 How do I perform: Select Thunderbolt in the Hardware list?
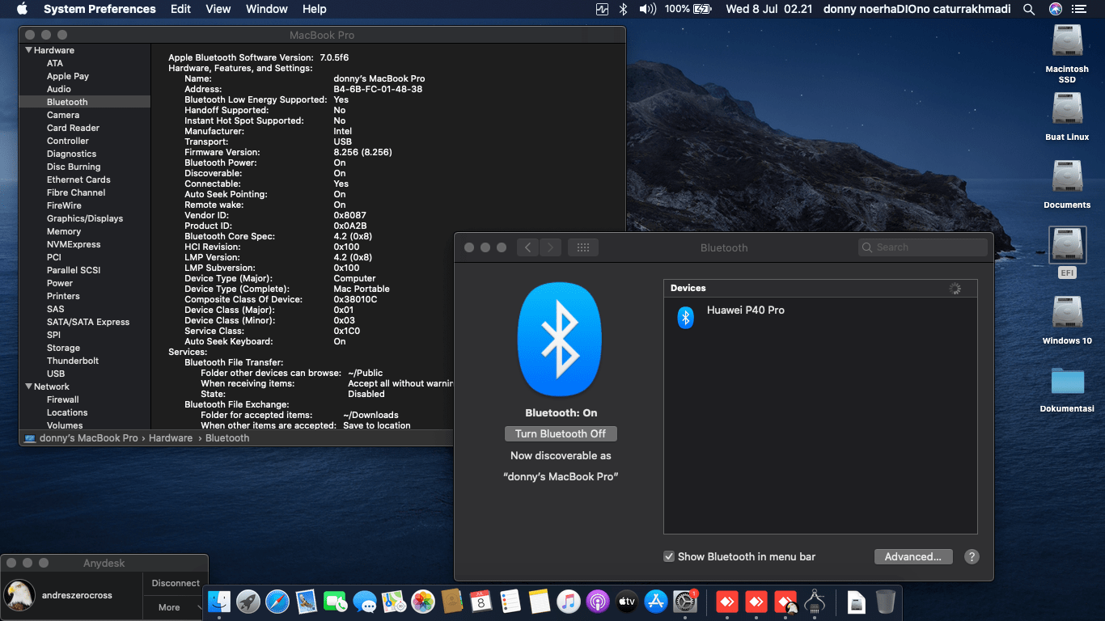tap(73, 361)
